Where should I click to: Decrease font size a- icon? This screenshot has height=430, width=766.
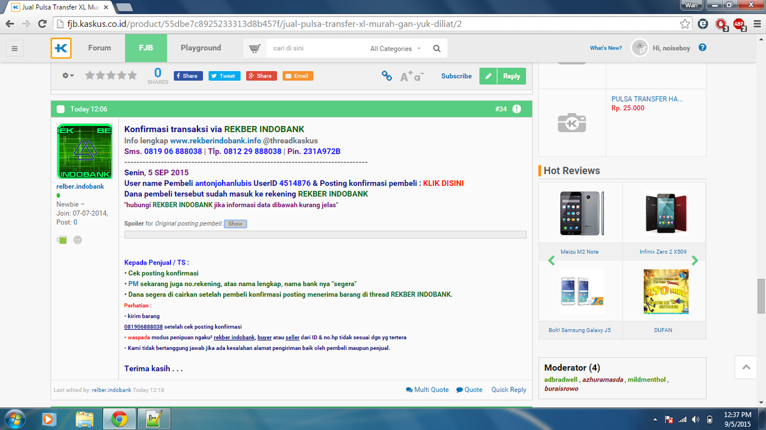[x=419, y=76]
